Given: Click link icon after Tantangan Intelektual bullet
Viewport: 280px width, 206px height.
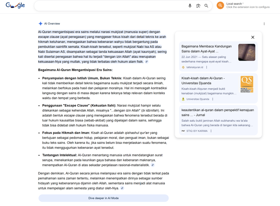Looking at the screenshot, I should (153, 165).
